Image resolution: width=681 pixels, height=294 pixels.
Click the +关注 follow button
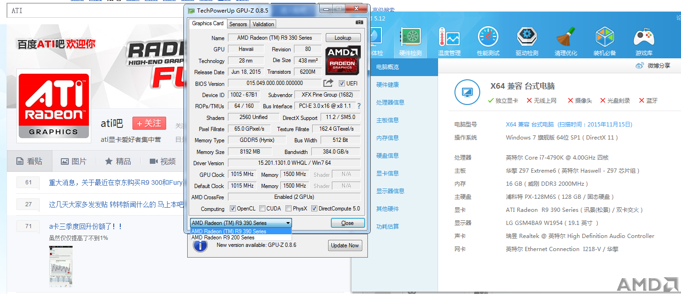(x=149, y=123)
